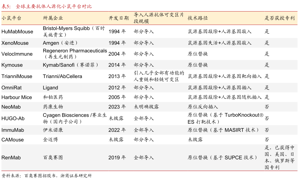The image size is (299, 182).
Task: Click the 未明确披露 cell
Action: pyautogui.click(x=146, y=107)
